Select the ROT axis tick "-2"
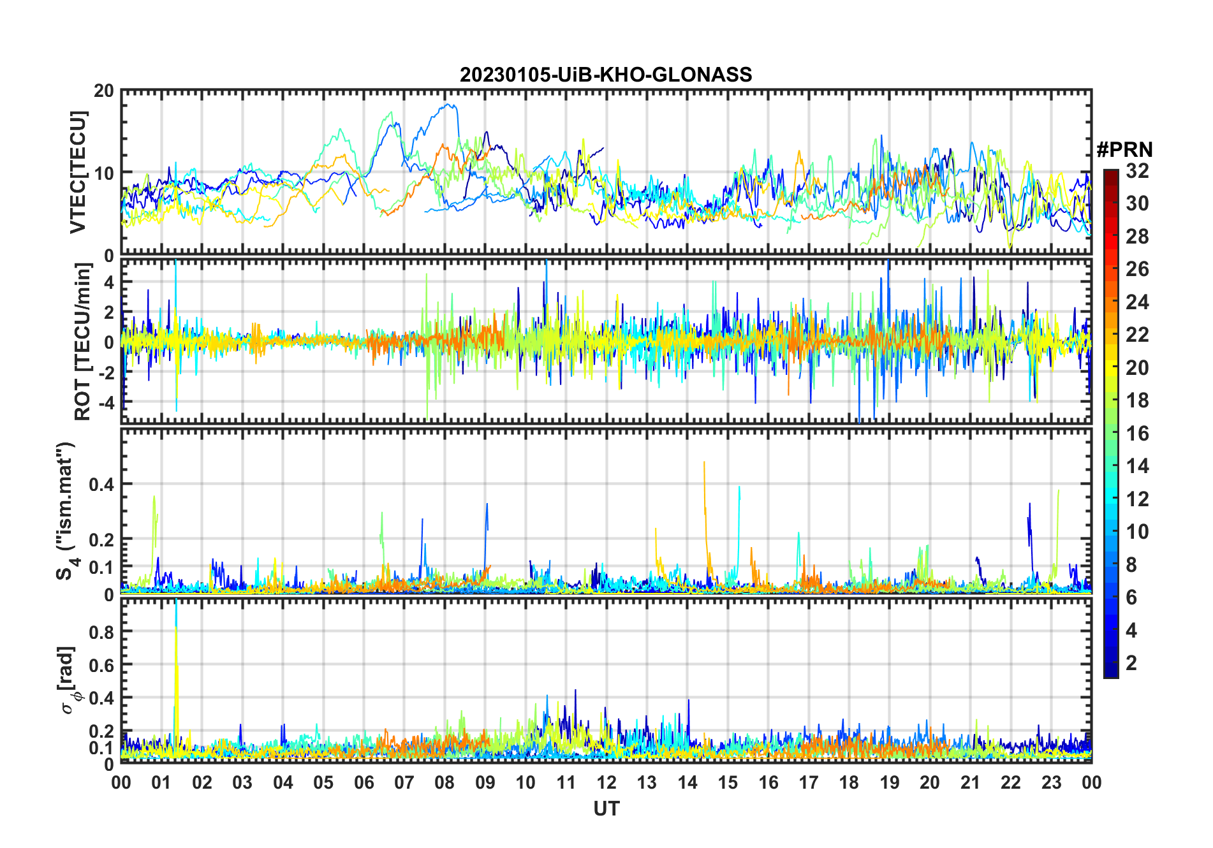 pyautogui.click(x=108, y=373)
